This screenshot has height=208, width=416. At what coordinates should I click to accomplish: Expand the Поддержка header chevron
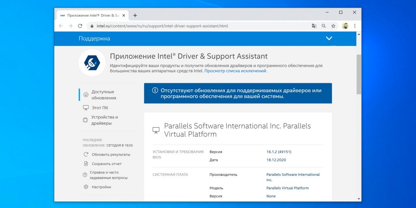[x=329, y=39]
